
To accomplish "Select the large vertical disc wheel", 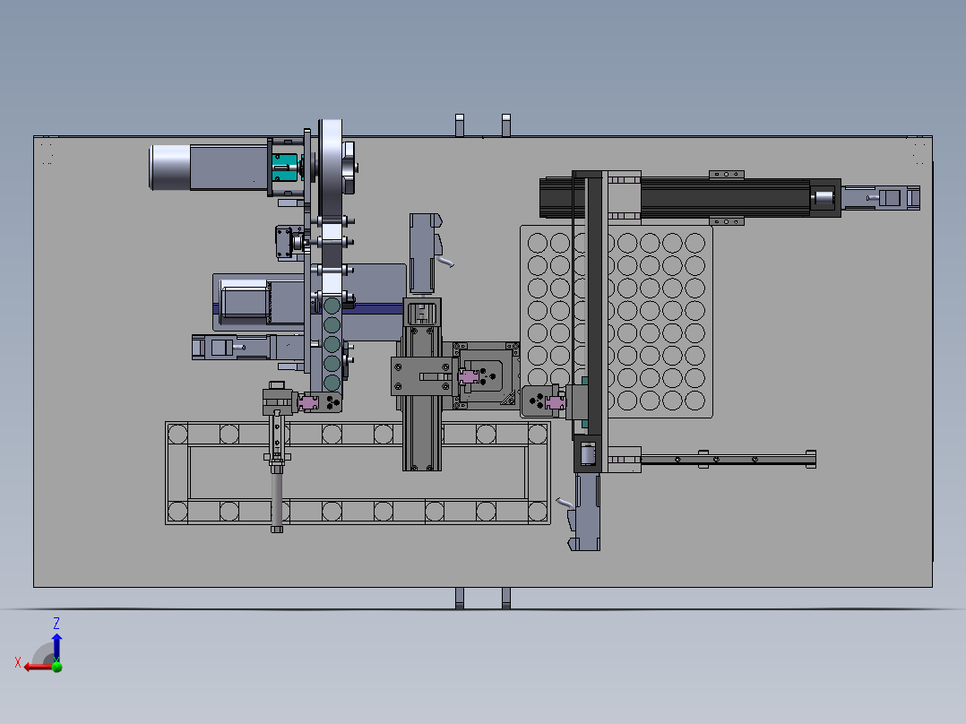I will pos(331,168).
